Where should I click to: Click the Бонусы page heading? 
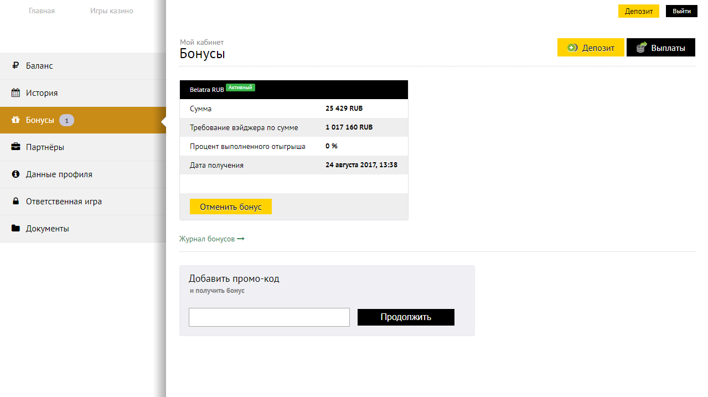point(203,54)
